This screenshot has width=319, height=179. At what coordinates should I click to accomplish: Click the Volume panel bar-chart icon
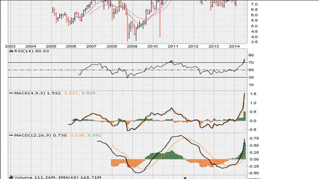11,178
